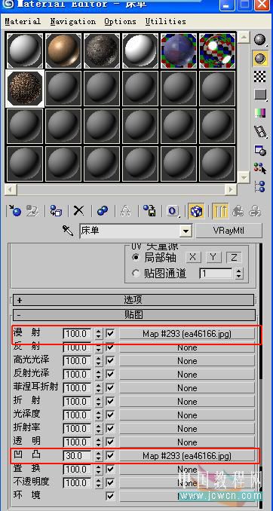
Task: Click the Reset Map/Mtl X icon
Action: [x=78, y=211]
